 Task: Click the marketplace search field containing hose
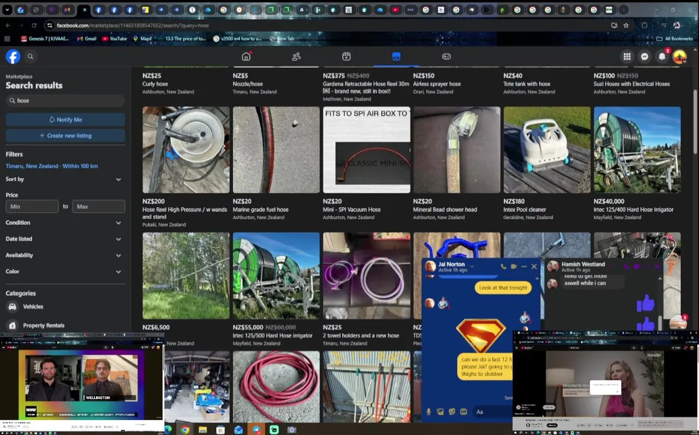pos(65,101)
